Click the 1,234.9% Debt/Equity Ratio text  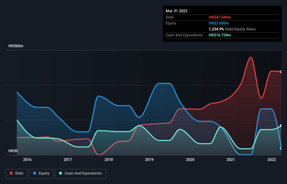tap(232, 29)
